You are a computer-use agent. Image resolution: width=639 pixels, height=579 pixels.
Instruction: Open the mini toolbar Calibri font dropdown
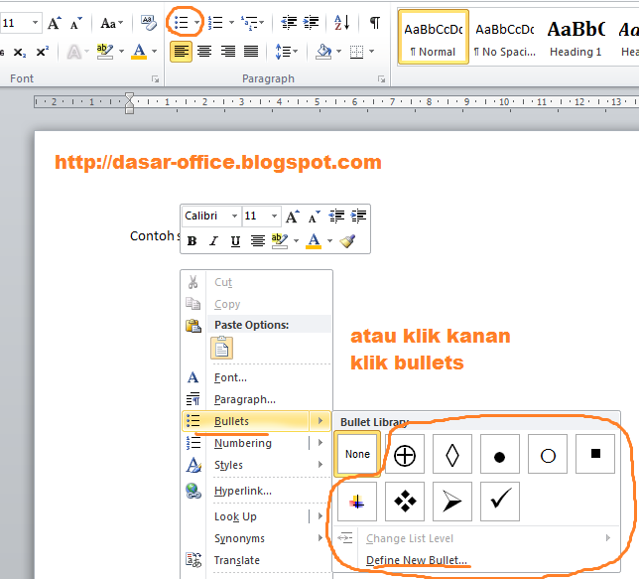pyautogui.click(x=235, y=216)
